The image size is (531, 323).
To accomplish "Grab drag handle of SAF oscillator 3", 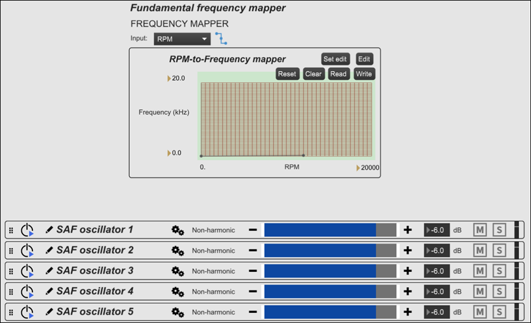I will 11,271.
